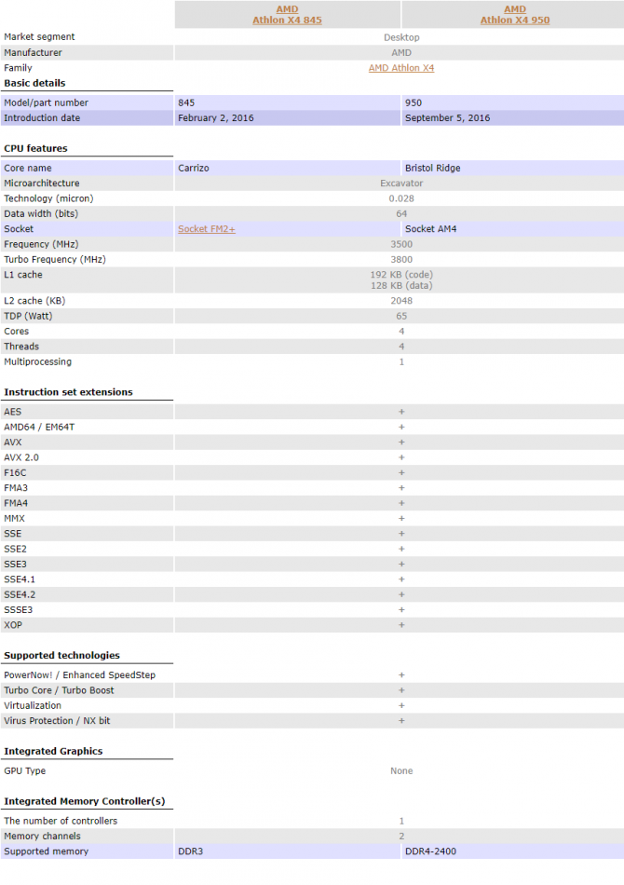
Task: Click the 'Excavator' microarchitecture value
Action: click(x=401, y=184)
